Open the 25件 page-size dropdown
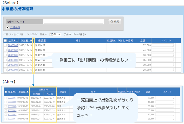The height and width of the screenshot is (124, 184). (x=55, y=34)
